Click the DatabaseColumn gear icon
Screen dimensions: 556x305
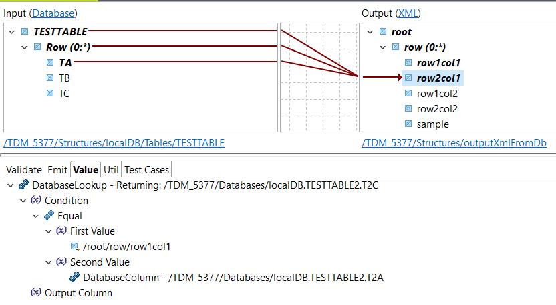74,278
